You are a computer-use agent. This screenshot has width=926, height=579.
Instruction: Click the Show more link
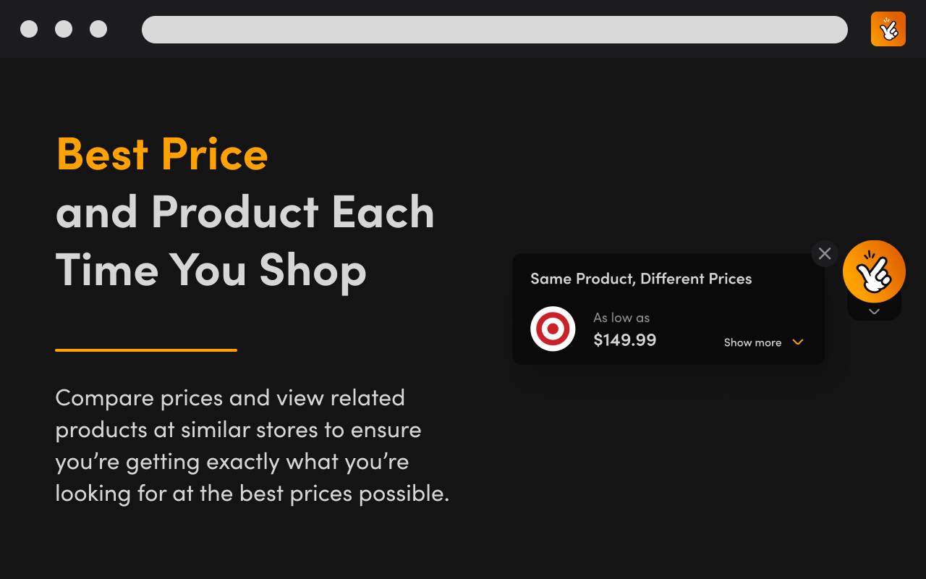coord(752,342)
